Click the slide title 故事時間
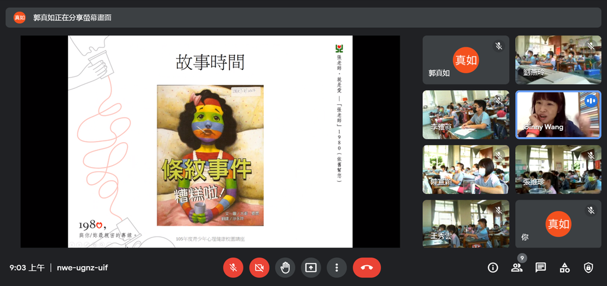The width and height of the screenshot is (607, 286). coord(210,62)
